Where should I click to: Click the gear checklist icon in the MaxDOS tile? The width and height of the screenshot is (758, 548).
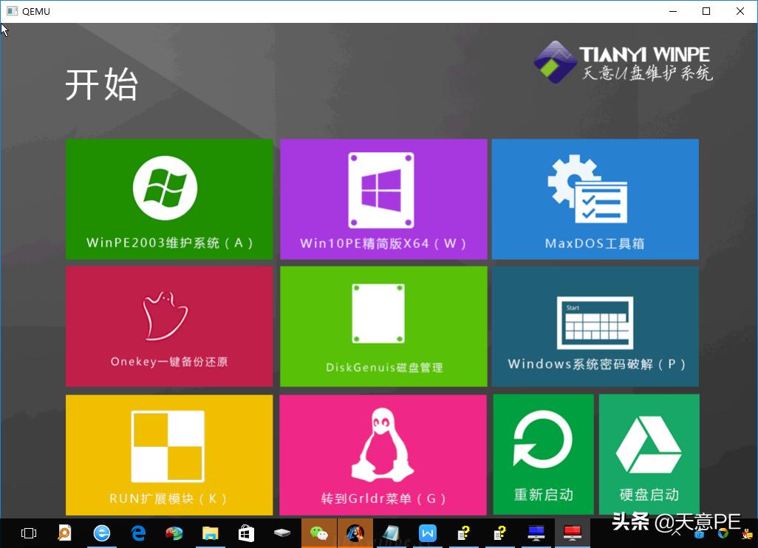click(588, 189)
